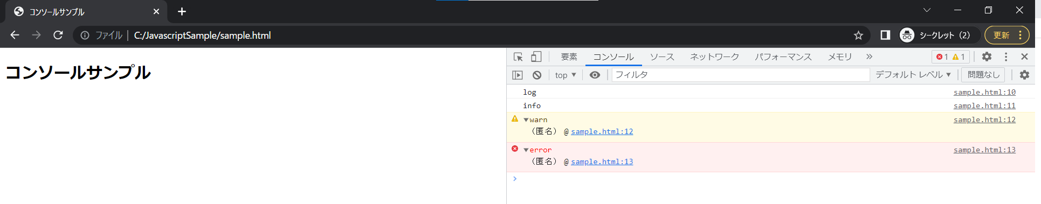Toggle the device toolbar icon
This screenshot has width=1041, height=204.
point(536,57)
